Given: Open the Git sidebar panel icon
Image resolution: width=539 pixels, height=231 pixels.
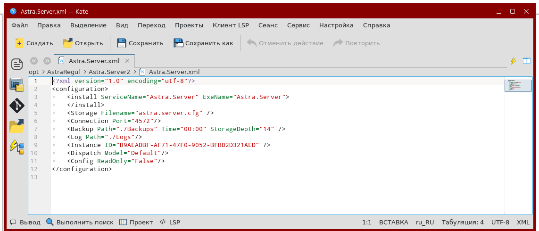Looking at the screenshot, I should [x=17, y=105].
